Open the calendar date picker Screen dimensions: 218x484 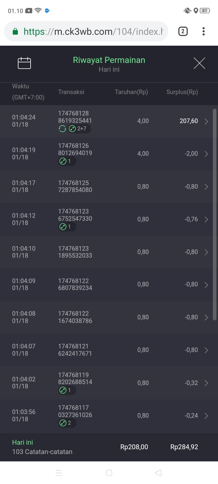click(x=24, y=63)
